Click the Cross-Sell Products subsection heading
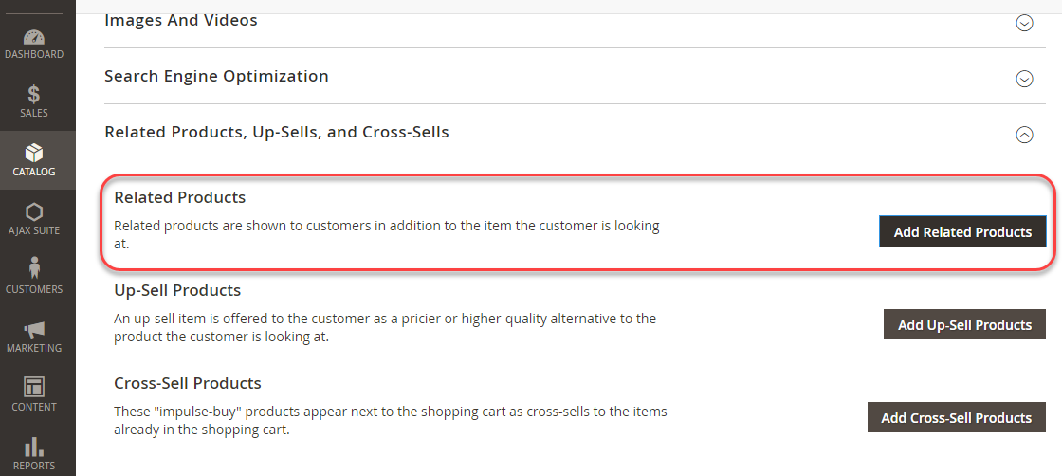 [188, 383]
